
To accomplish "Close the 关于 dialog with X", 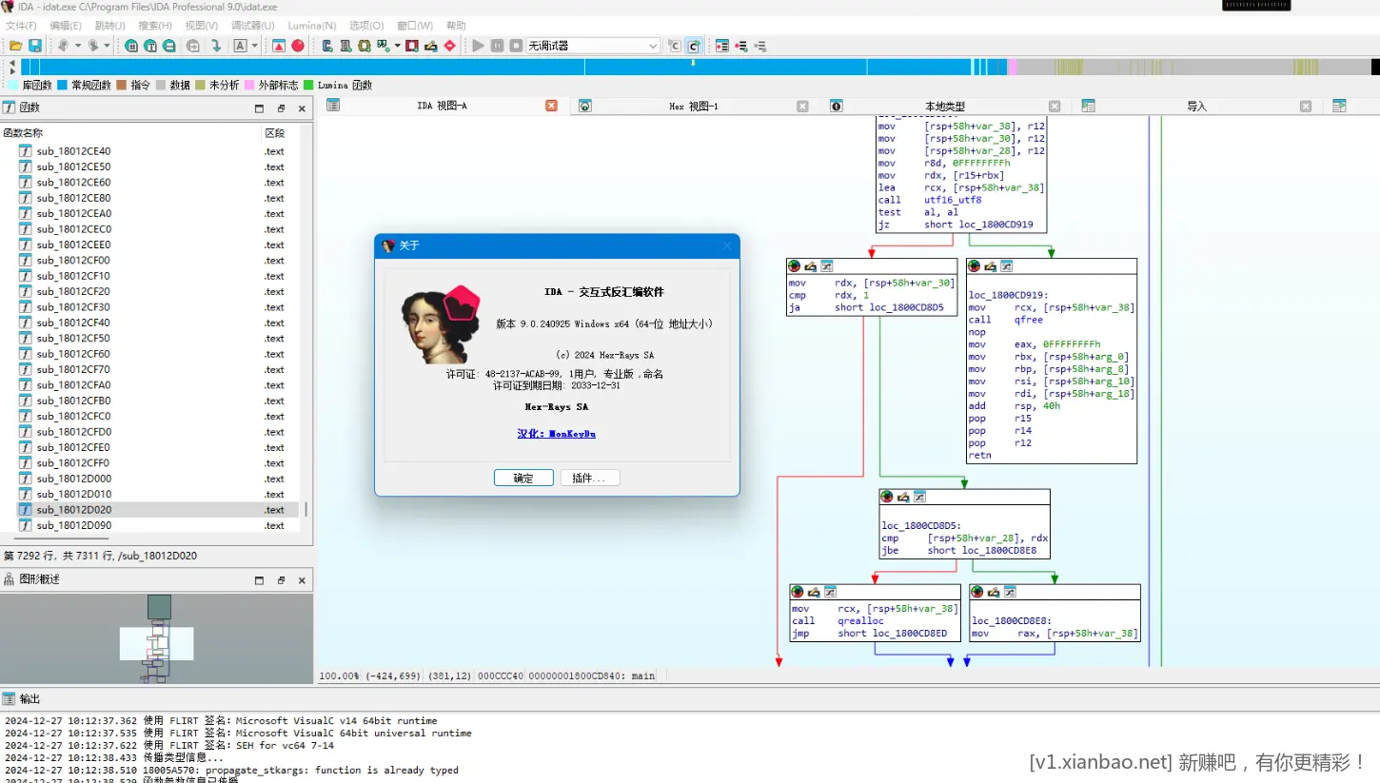I will click(727, 245).
